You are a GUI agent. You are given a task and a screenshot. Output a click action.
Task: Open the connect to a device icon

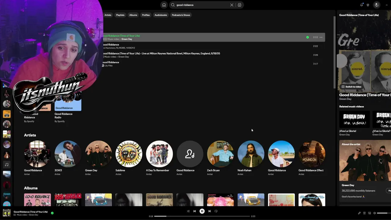tap(370, 213)
